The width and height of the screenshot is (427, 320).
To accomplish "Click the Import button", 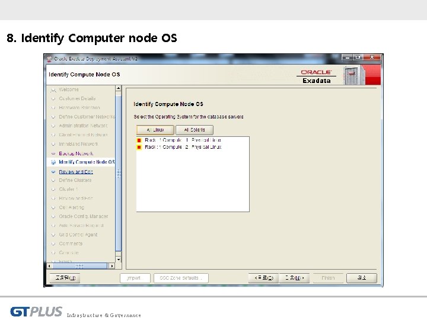I will (x=135, y=278).
